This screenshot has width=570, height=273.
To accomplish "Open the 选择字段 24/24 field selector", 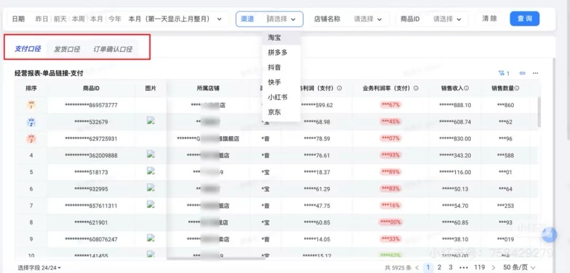I will 39,268.
